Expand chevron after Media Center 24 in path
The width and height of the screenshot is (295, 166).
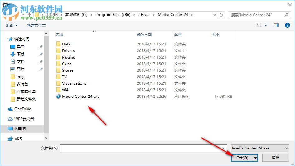(x=192, y=15)
